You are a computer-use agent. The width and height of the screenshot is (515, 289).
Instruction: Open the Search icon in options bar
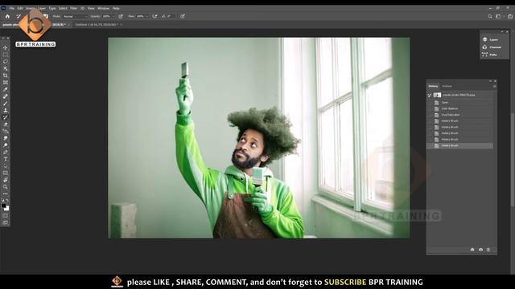tap(490, 16)
